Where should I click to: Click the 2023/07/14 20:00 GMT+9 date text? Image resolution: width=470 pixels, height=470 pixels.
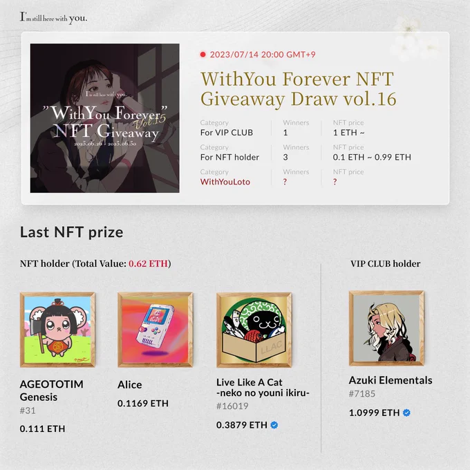click(263, 55)
